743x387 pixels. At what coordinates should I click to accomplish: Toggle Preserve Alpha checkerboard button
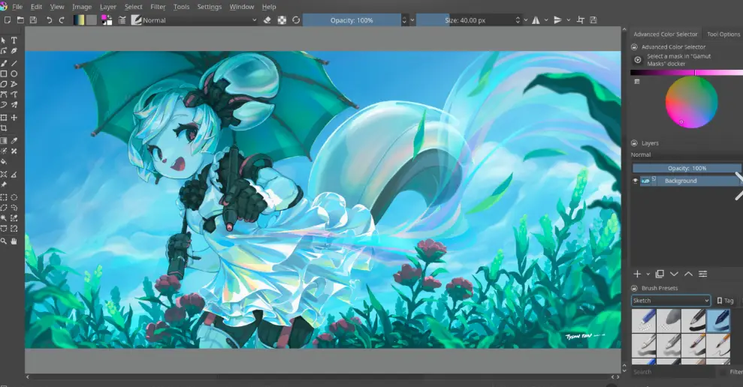pos(282,19)
